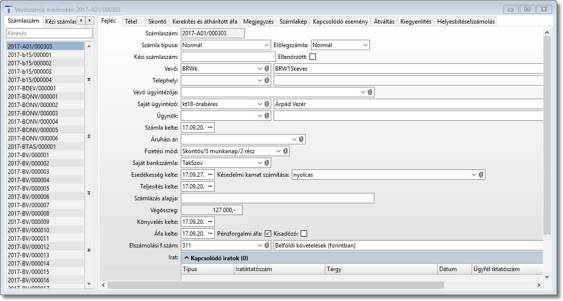This screenshot has width=563, height=301.
Task: Click the paperclip icon beside account 311
Action: coord(267,246)
